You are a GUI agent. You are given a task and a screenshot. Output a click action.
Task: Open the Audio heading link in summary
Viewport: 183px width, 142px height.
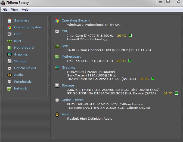click(66, 114)
